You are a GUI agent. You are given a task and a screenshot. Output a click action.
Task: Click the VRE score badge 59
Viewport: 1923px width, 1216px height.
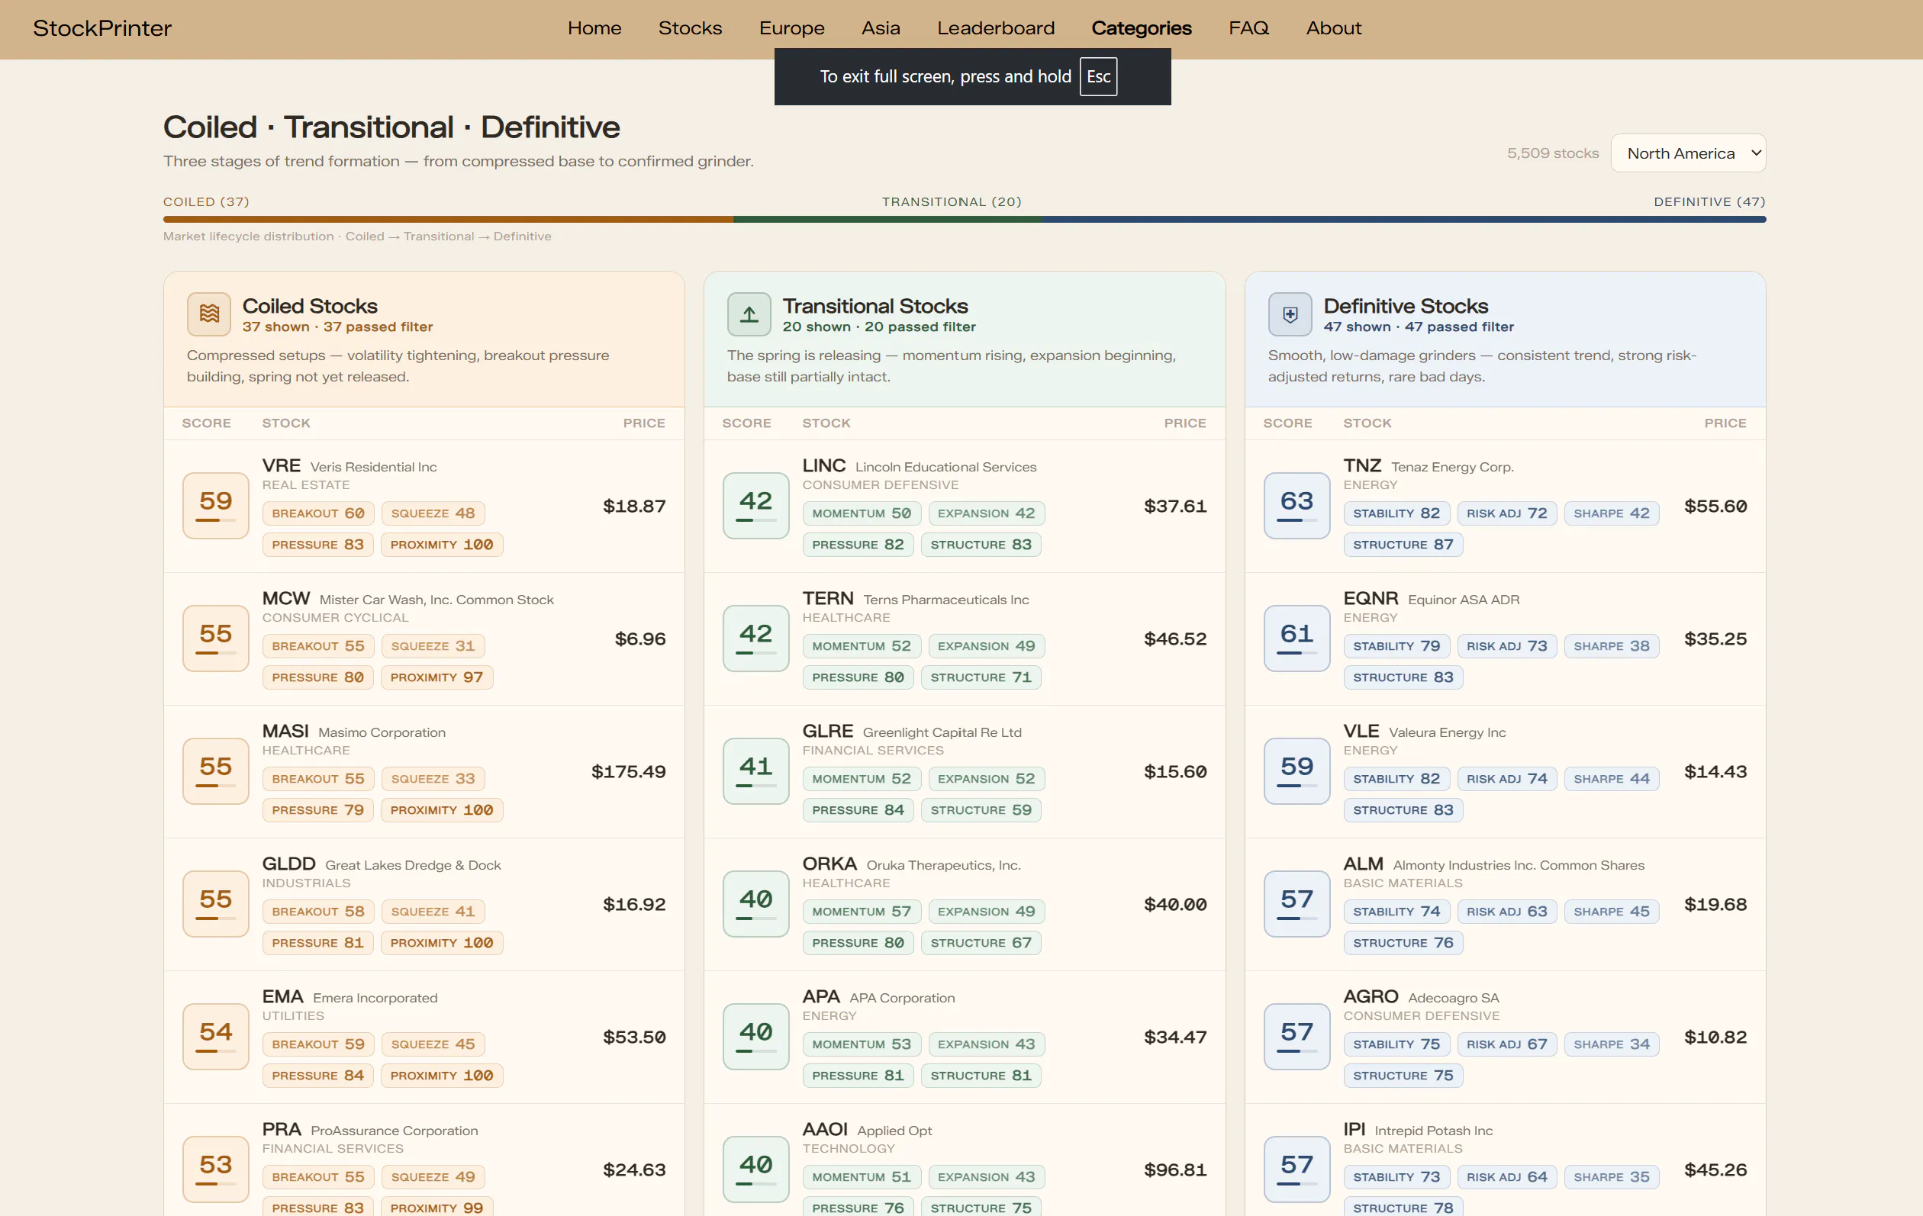[x=216, y=506]
